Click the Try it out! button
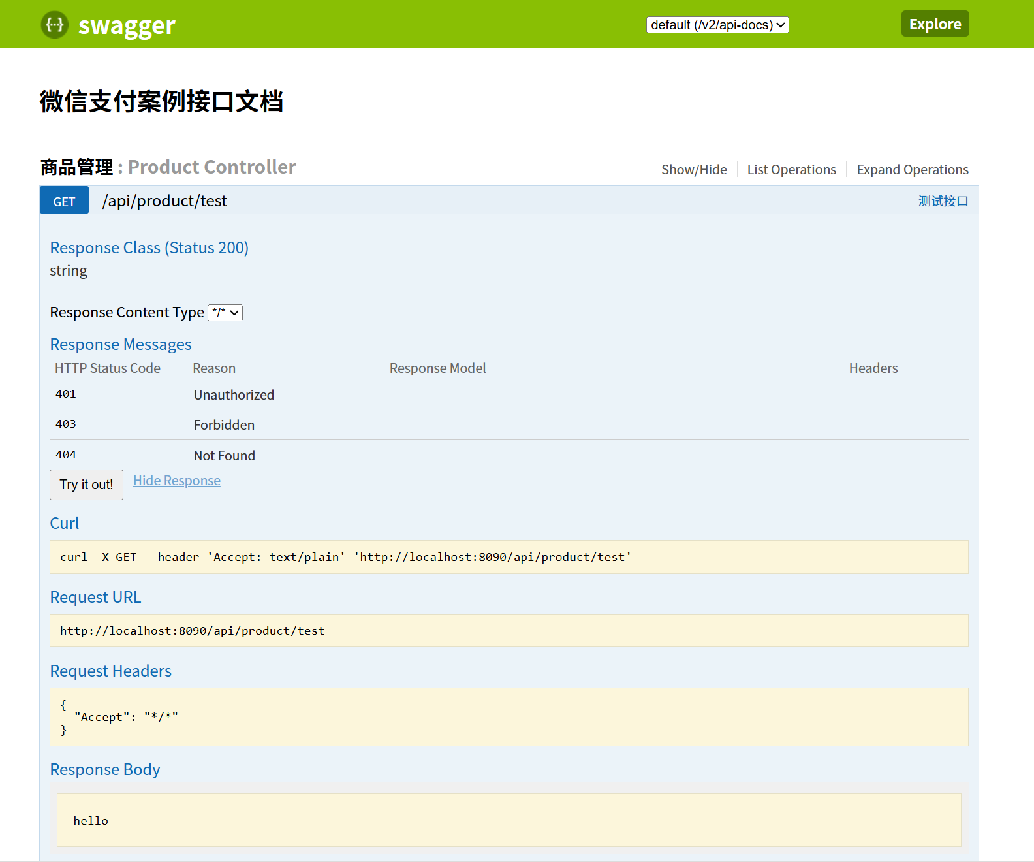This screenshot has width=1034, height=862. pos(86,485)
